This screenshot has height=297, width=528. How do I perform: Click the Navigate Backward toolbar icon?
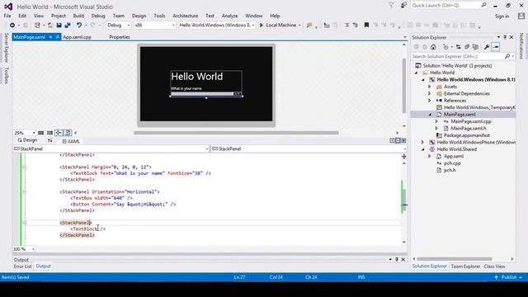[12, 26]
